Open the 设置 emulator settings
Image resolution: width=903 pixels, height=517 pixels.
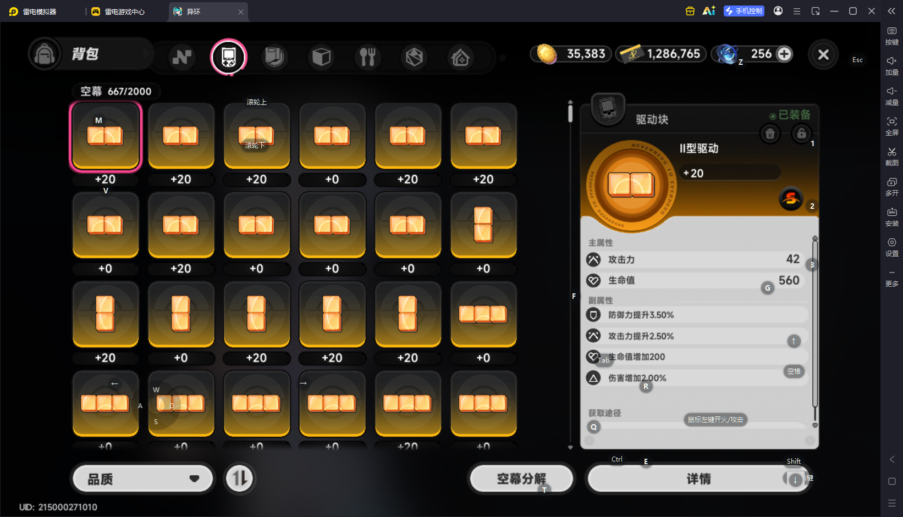click(x=892, y=247)
